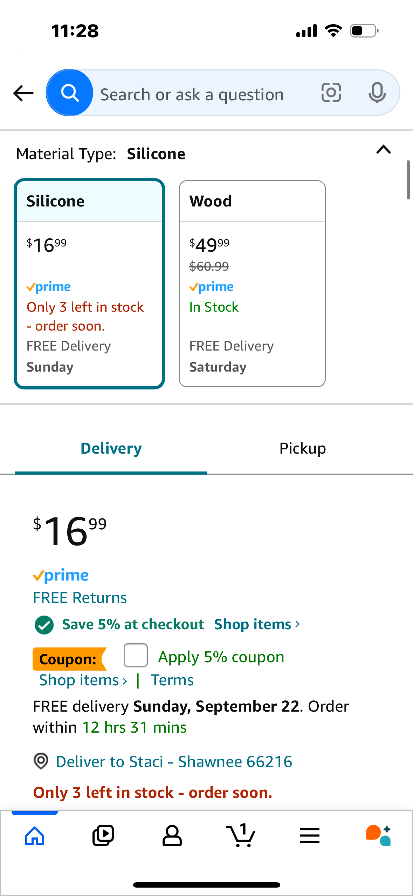Collapse the Material Type section chevron
This screenshot has width=413, height=896.
coord(383,150)
